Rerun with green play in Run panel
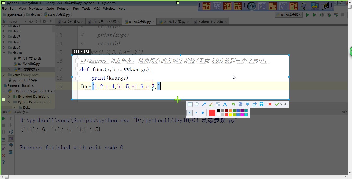 coord(3,118)
